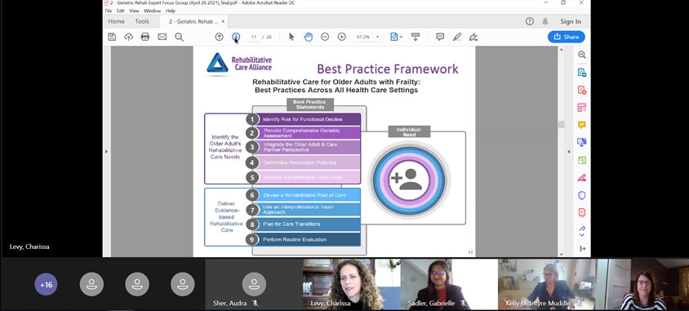Open Acrobat help question mark icon
The image size is (689, 311).
click(530, 21)
